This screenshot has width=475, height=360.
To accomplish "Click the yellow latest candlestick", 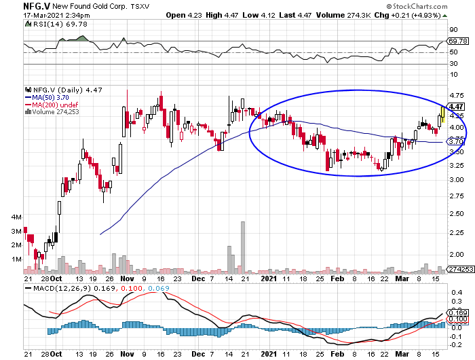I will click(442, 115).
